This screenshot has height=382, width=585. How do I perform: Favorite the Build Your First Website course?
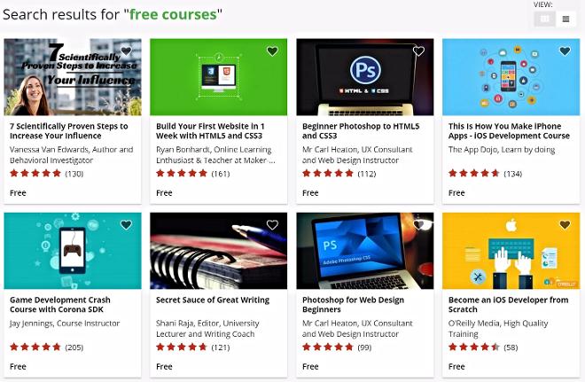[272, 51]
